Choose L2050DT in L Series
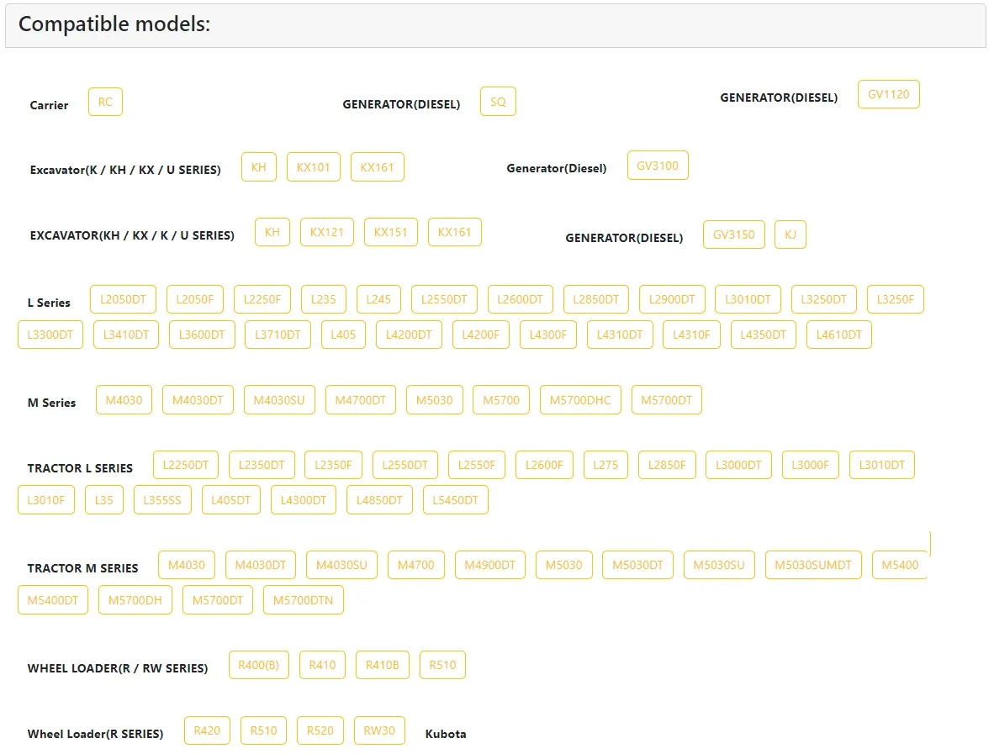 click(123, 300)
